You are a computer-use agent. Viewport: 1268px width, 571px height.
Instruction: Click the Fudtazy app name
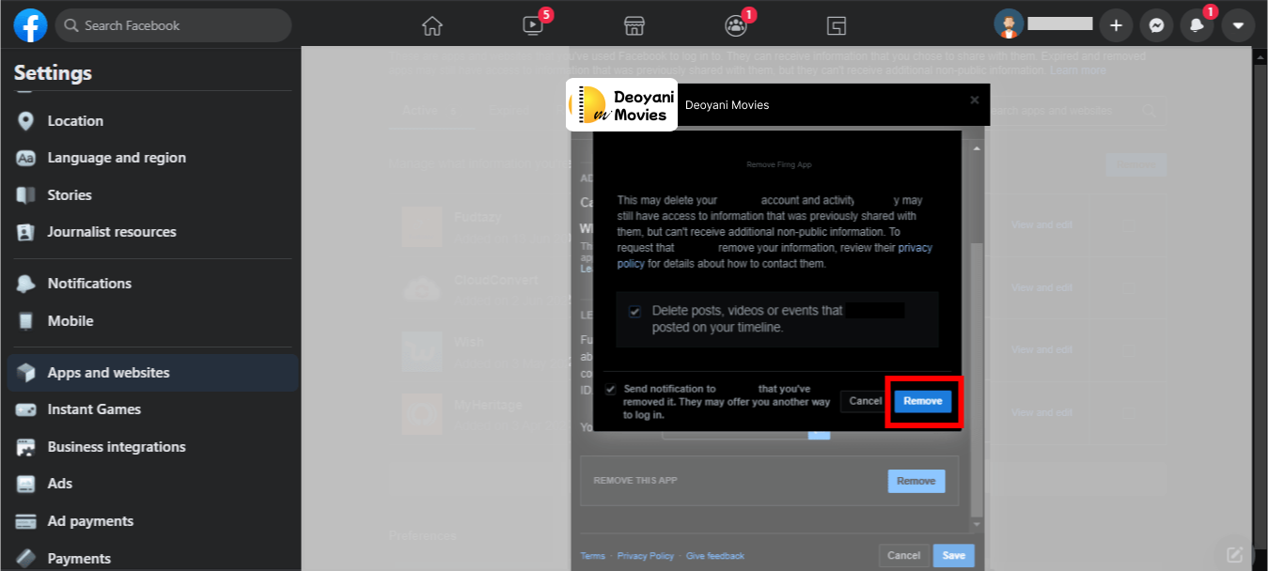point(477,217)
